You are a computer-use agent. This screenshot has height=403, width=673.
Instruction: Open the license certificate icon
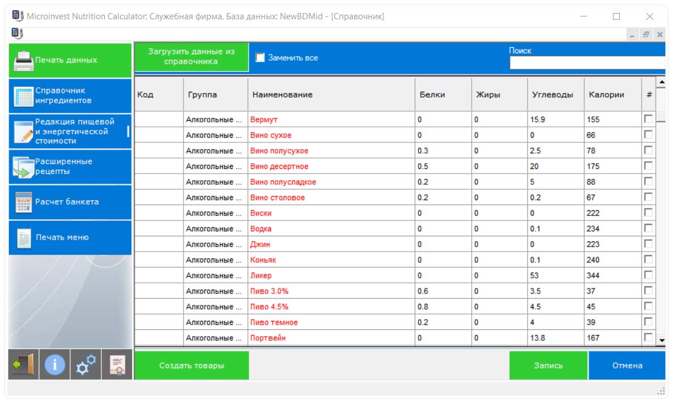point(117,365)
